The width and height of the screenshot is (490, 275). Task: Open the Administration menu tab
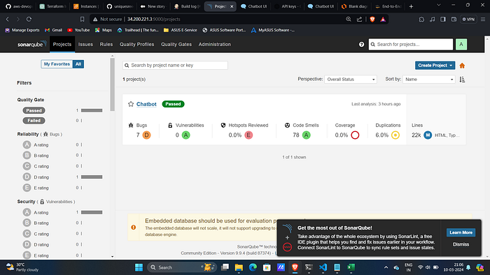click(x=215, y=45)
